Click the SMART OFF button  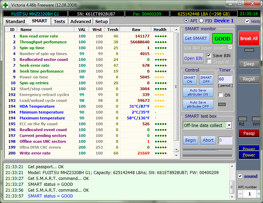[x=206, y=79]
